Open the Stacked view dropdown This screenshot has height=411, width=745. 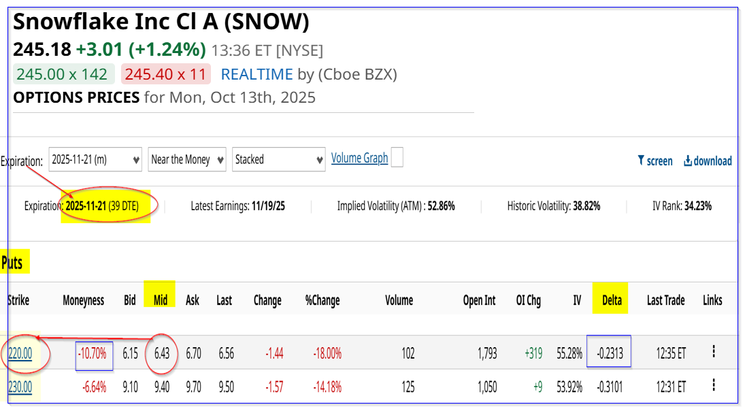pyautogui.click(x=279, y=159)
